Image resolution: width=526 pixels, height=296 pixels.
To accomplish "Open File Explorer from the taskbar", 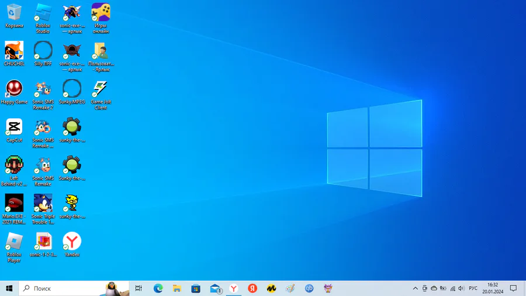I will pos(177,288).
